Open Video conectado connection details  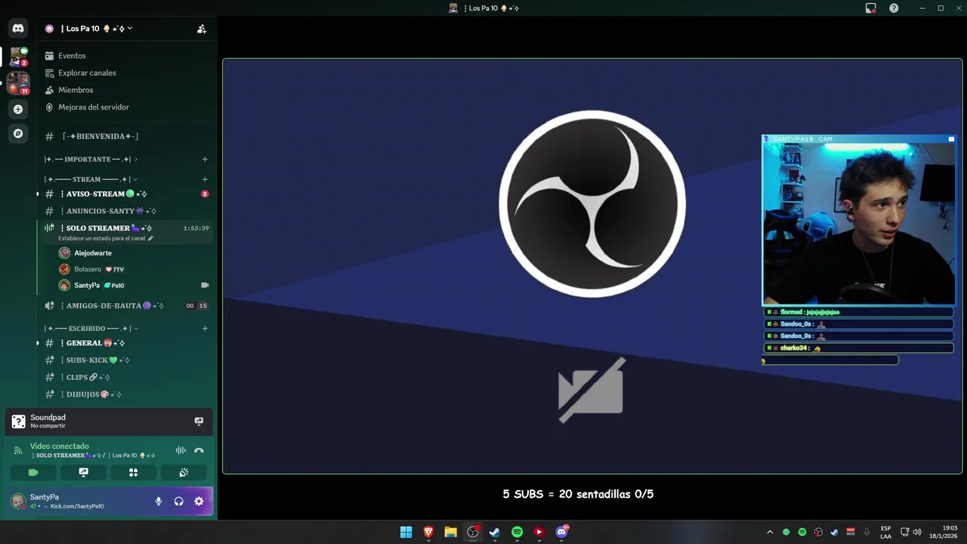pyautogui.click(x=60, y=447)
